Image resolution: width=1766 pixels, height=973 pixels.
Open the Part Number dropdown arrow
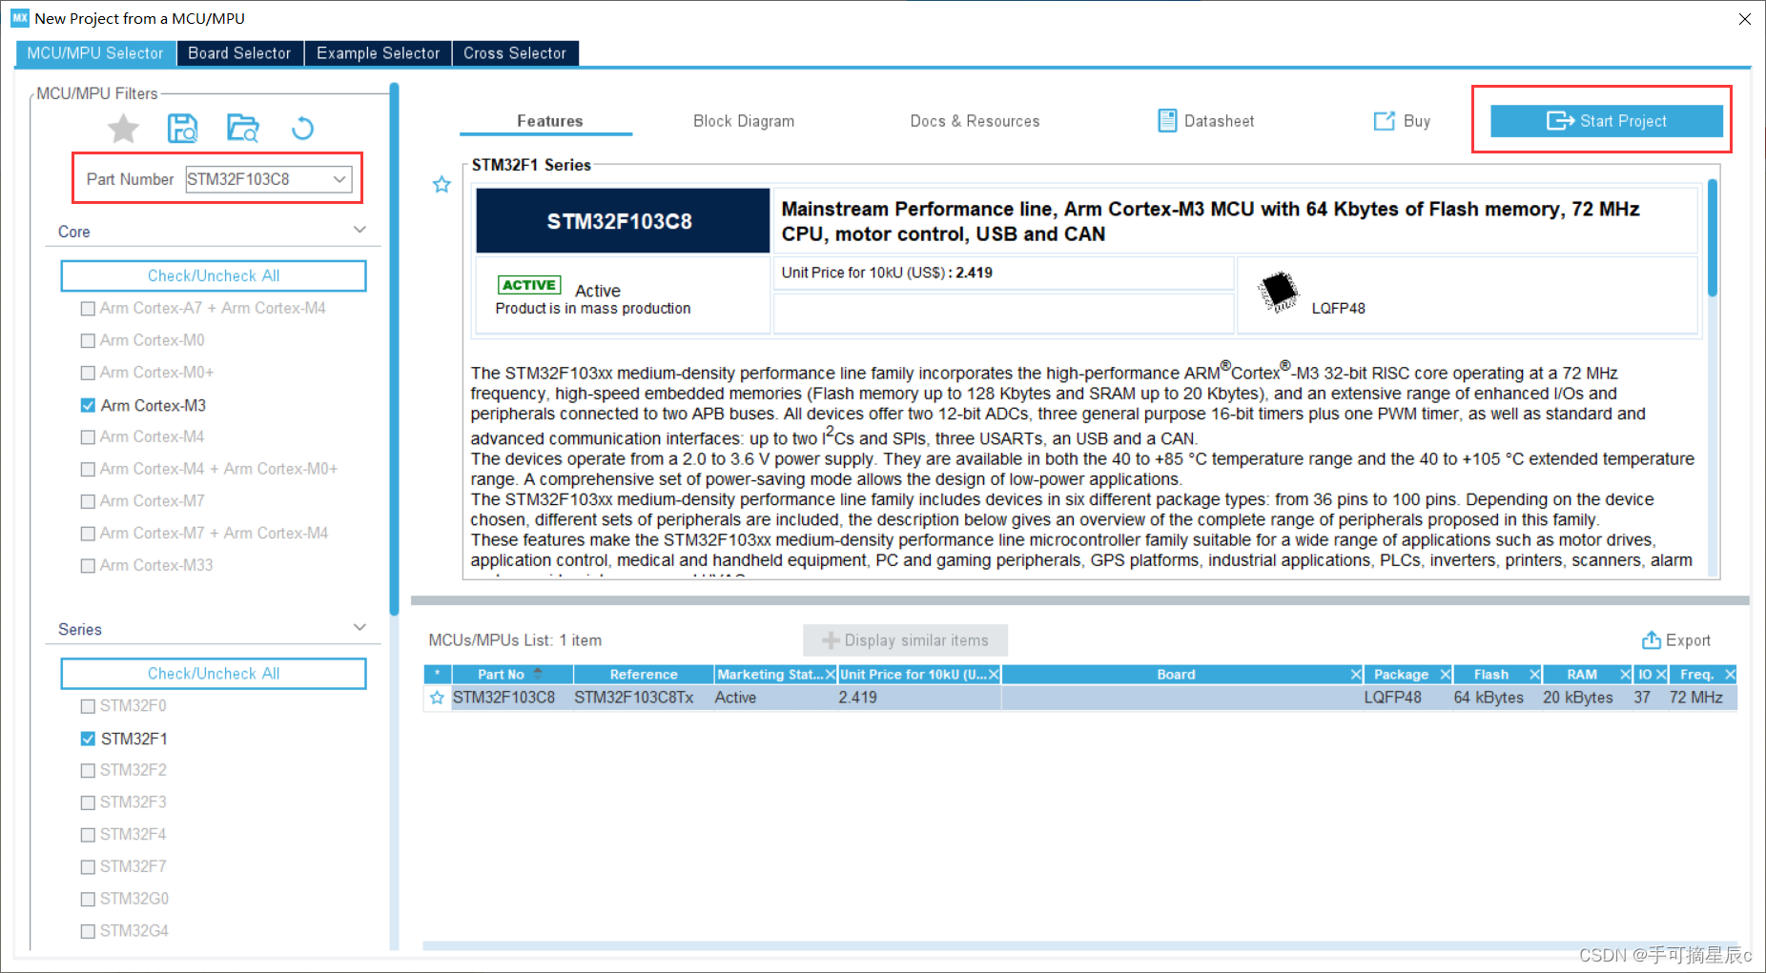click(339, 179)
